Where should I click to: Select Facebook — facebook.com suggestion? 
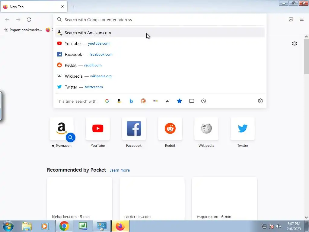(x=160, y=54)
